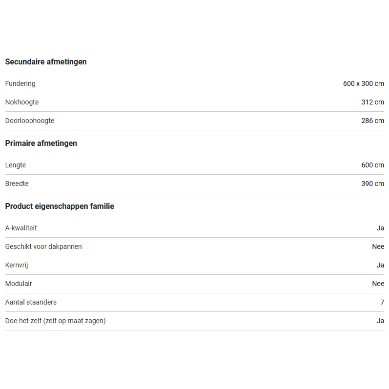The height and width of the screenshot is (389, 389).
Task: Select the Breedte label
Action: point(17,184)
